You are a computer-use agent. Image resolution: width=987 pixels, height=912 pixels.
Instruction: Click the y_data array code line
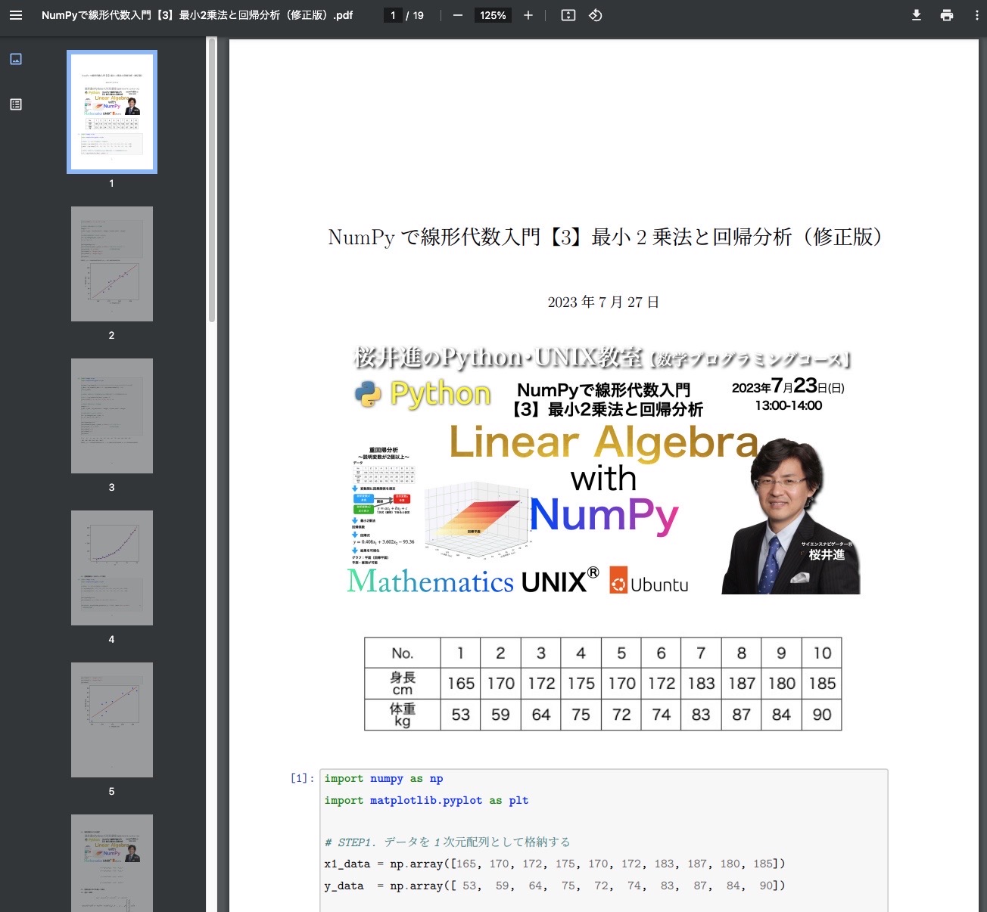click(x=555, y=886)
